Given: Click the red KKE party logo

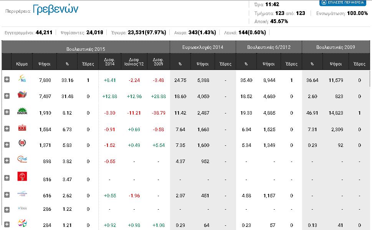Looking at the screenshot, I should [22, 129].
